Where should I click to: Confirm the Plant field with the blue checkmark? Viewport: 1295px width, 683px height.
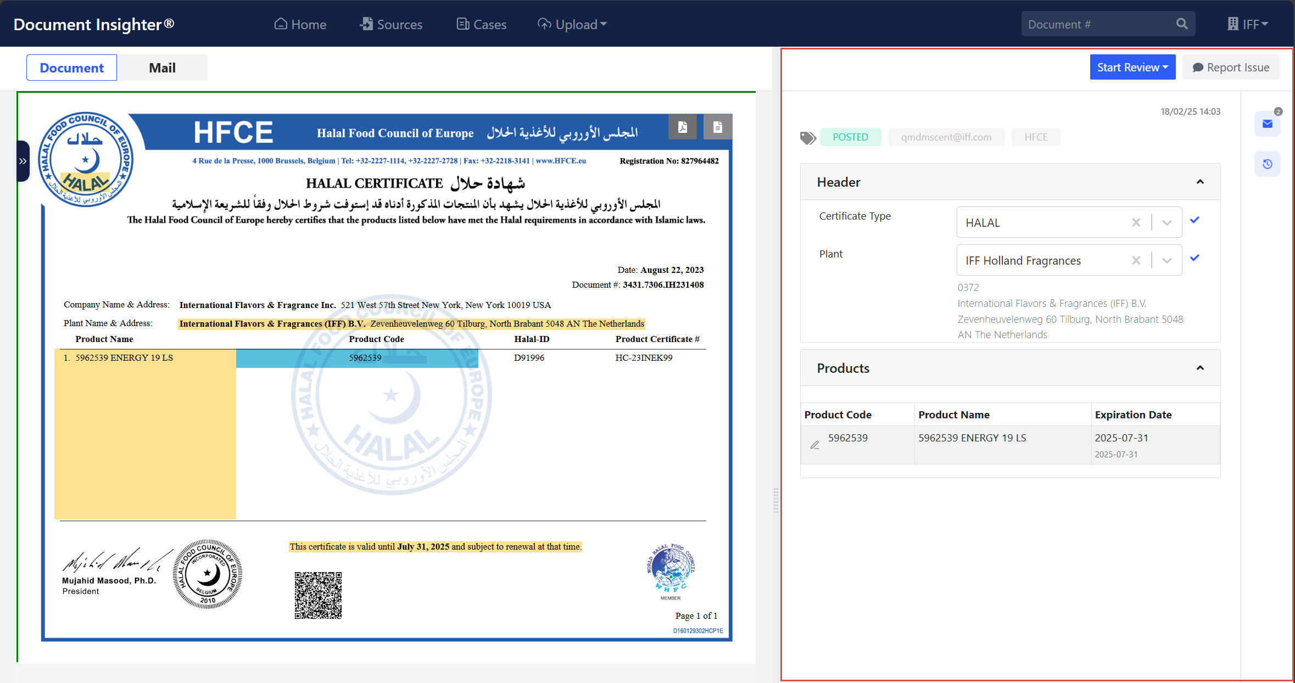pyautogui.click(x=1195, y=257)
